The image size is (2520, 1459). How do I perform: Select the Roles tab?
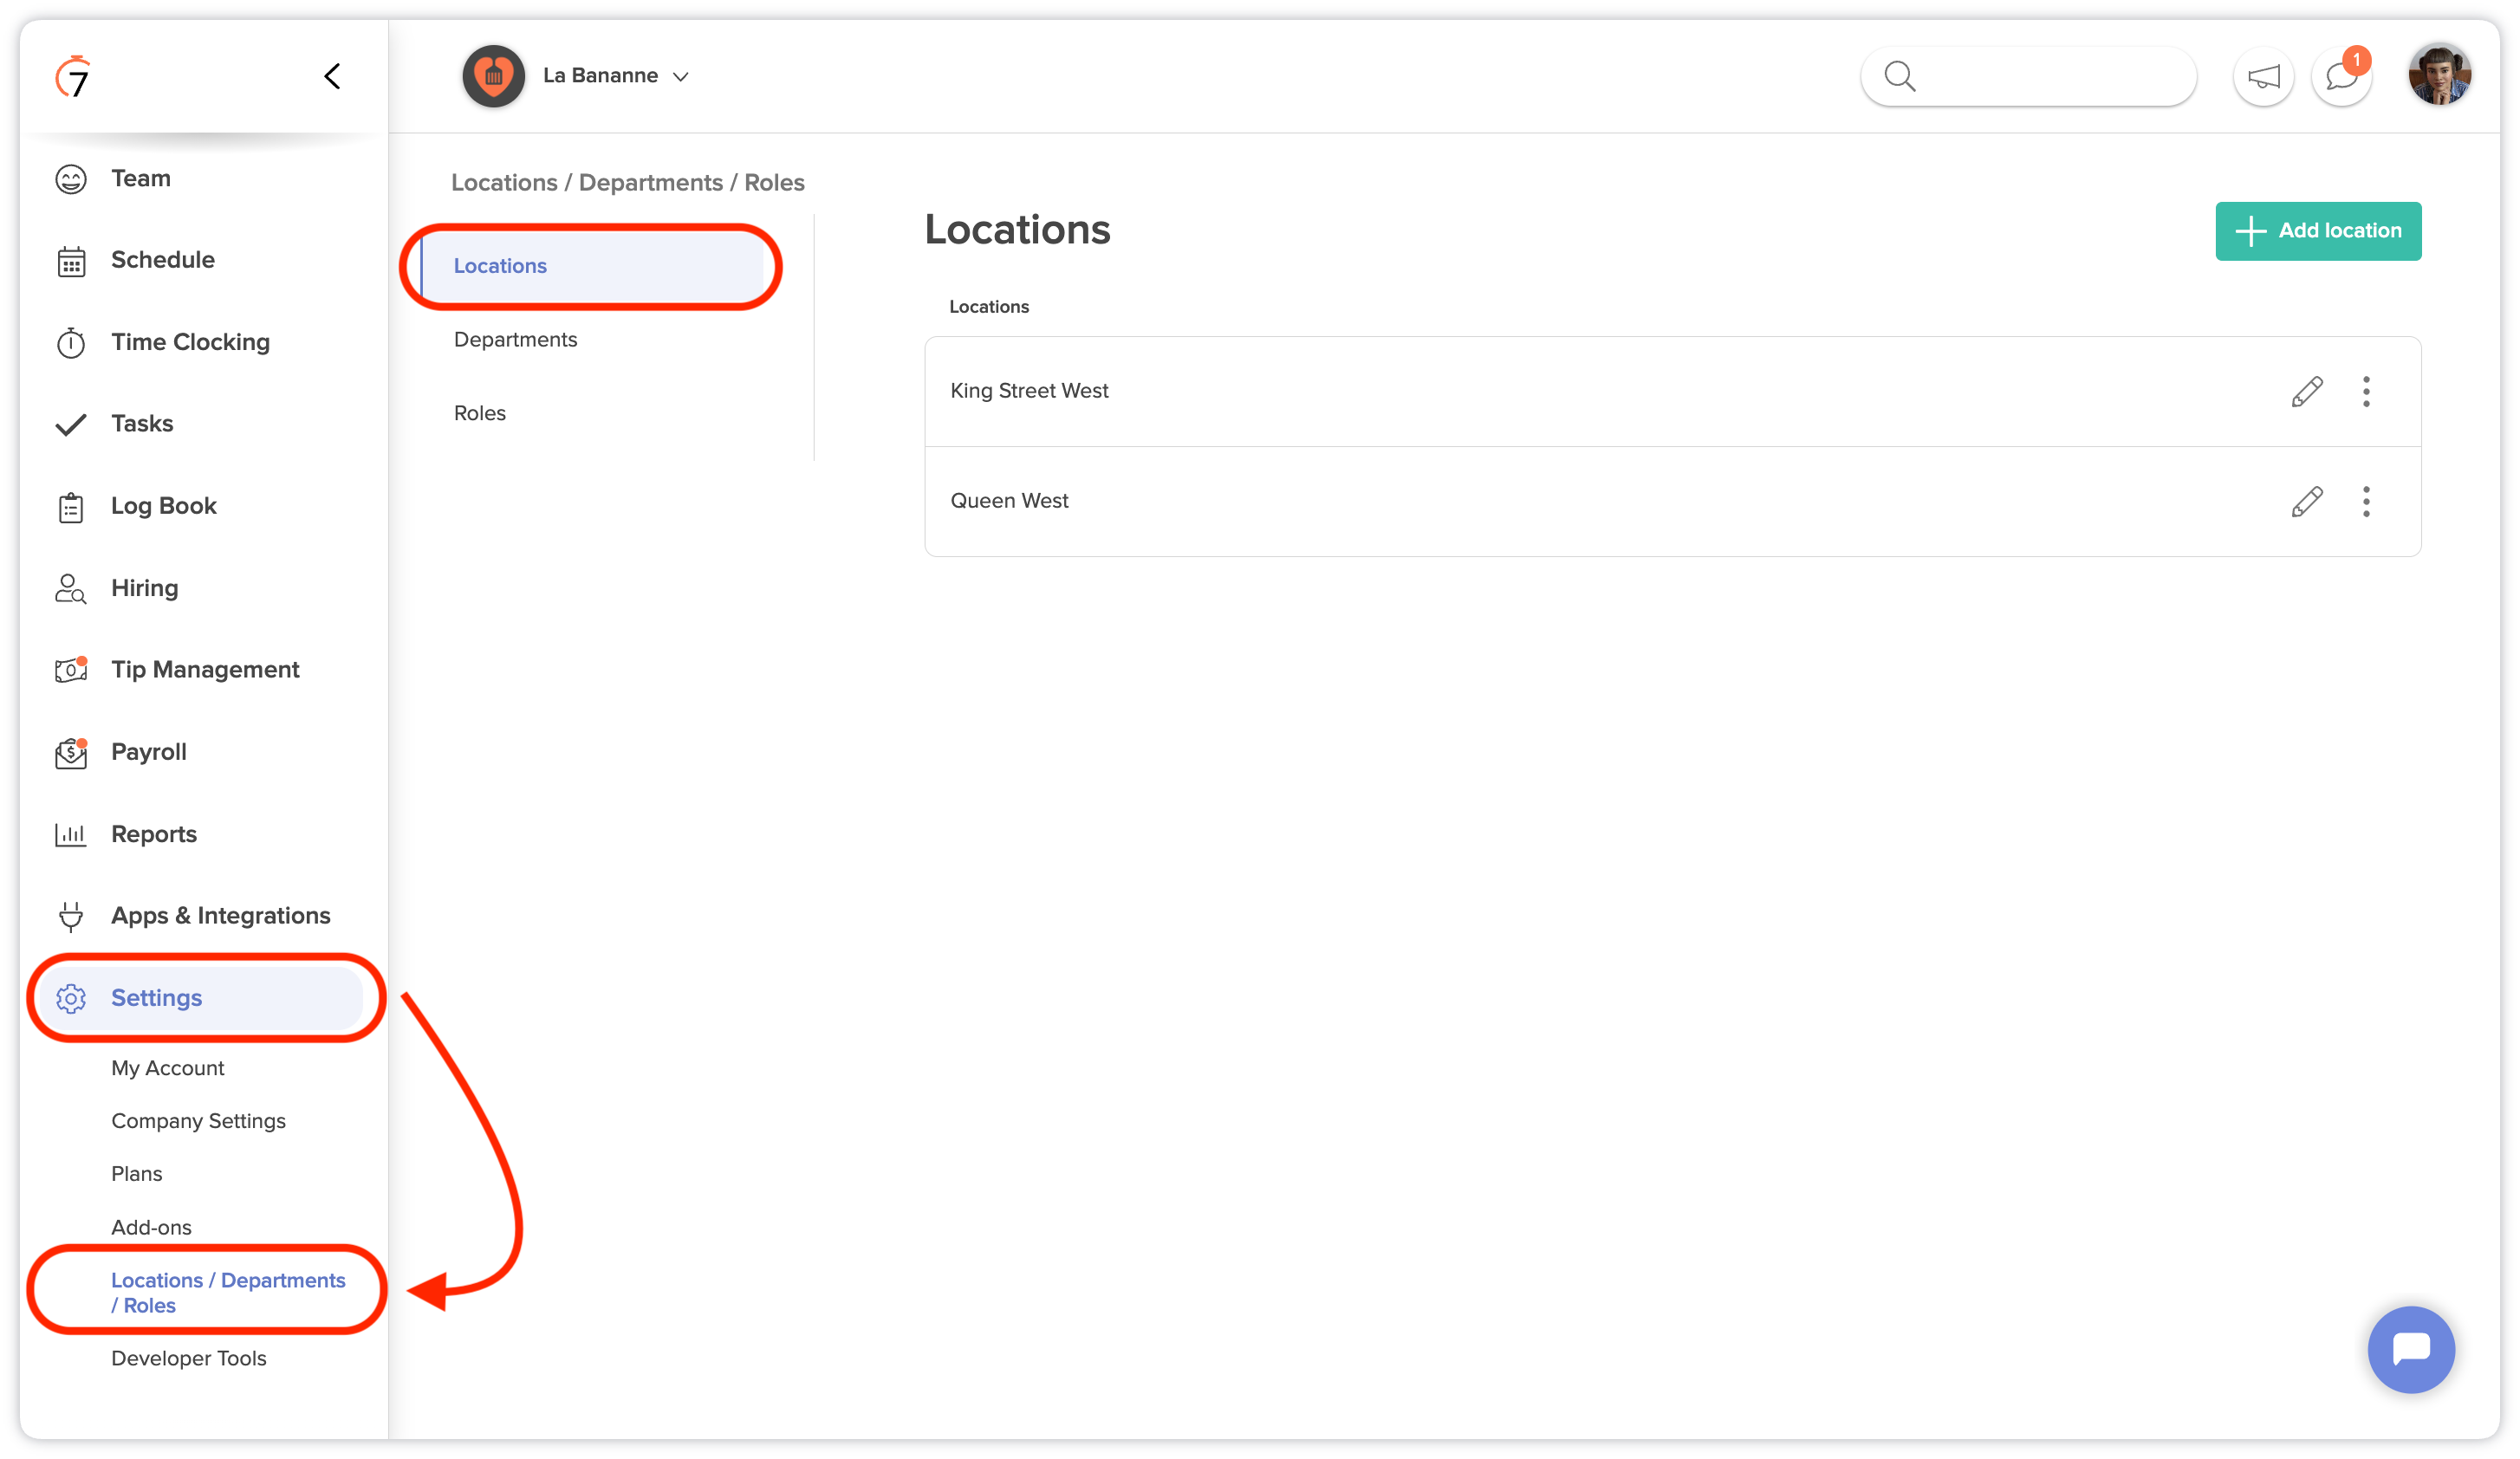pos(479,413)
